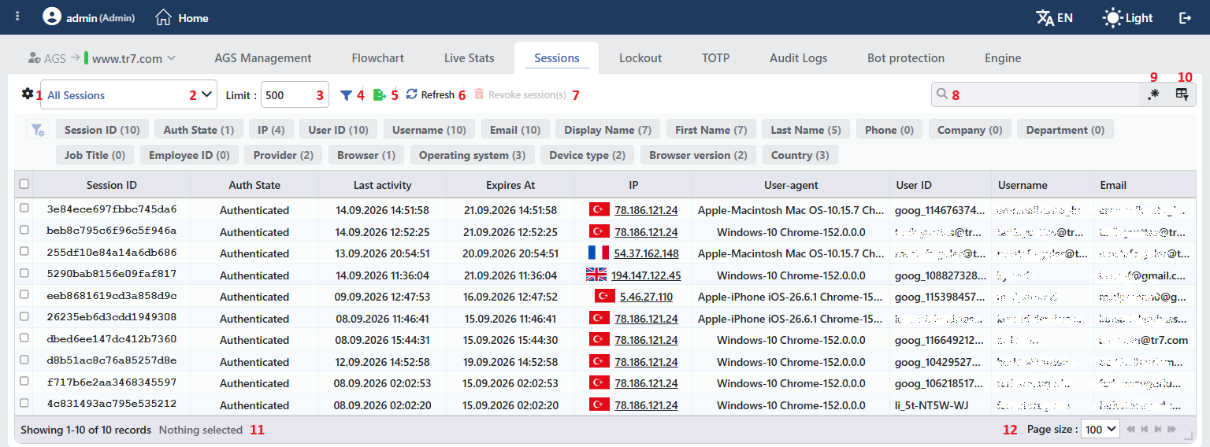Switch to TOTP tab
Screen dimensions: 1210x447
715,58
